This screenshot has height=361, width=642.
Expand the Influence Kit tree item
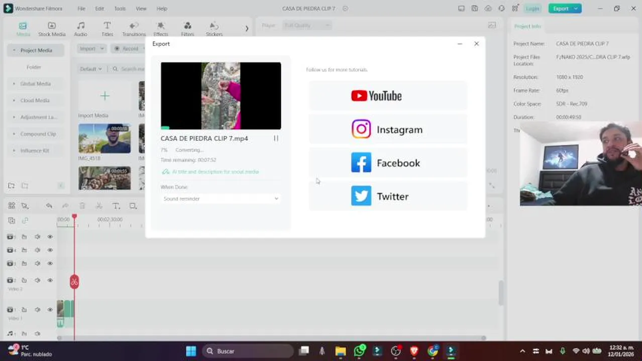pos(14,150)
